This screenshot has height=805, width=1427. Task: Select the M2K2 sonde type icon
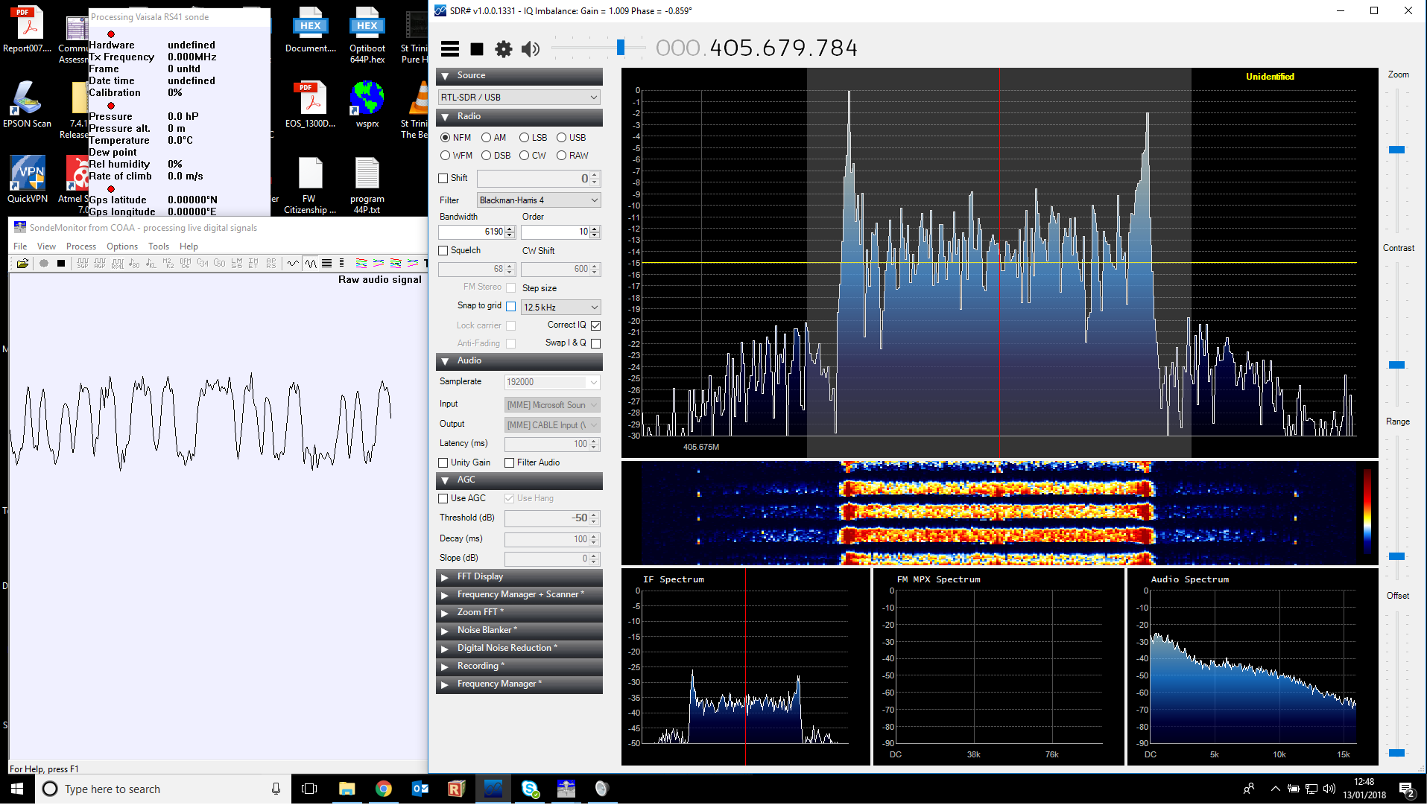tap(168, 263)
